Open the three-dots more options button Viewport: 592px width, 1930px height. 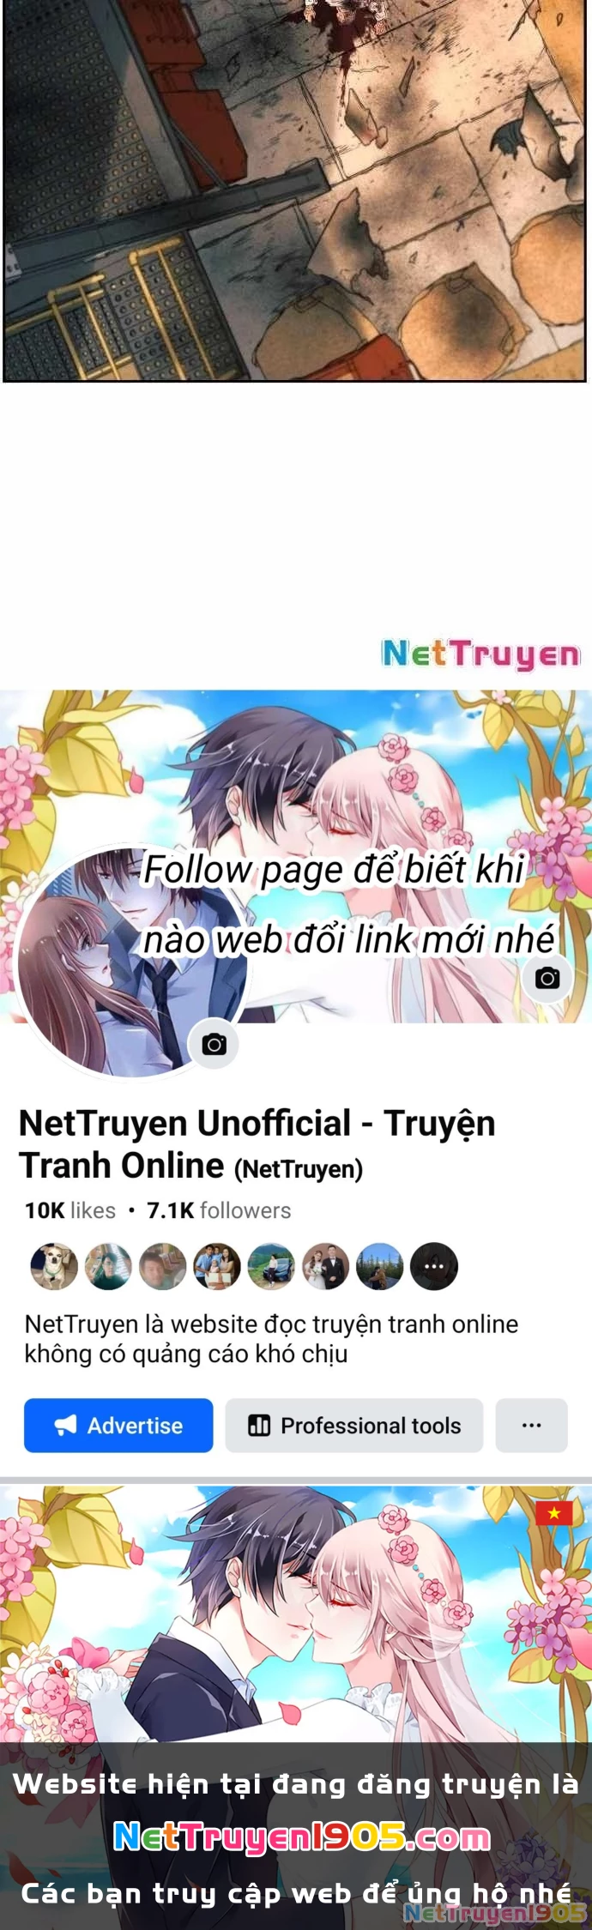(532, 1425)
